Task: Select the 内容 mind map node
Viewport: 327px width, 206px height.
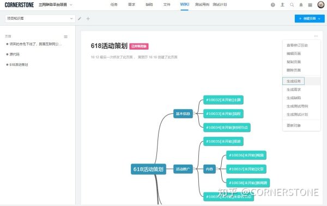Action: (x=209, y=169)
